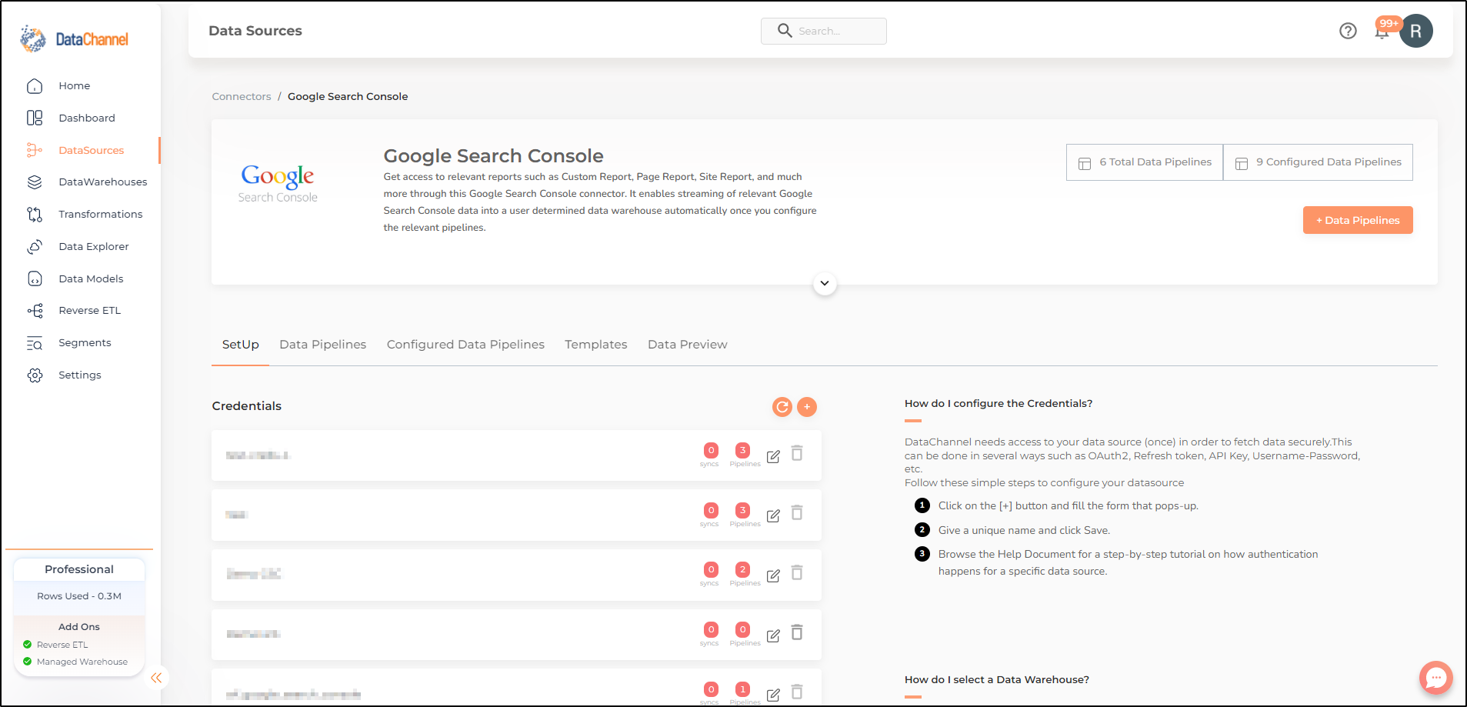The height and width of the screenshot is (707, 1467).
Task: Switch to the Data Pipelines tab
Action: [x=322, y=345]
